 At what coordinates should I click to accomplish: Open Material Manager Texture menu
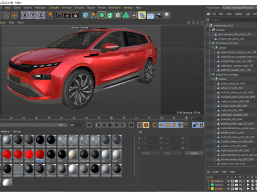pos(17,132)
